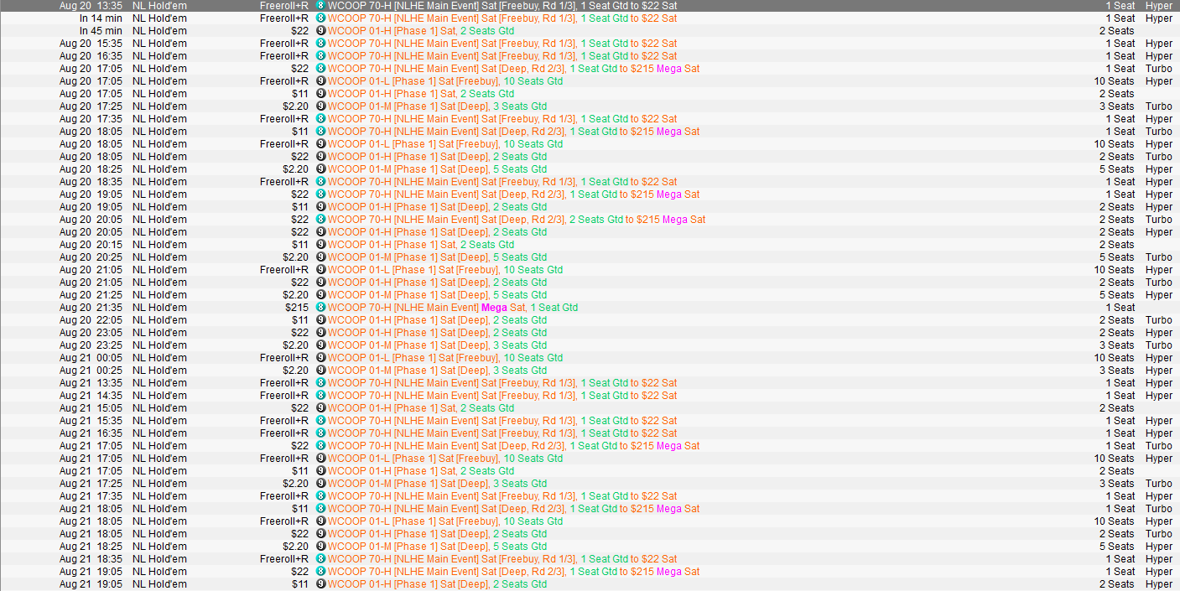The image size is (1180, 591).
Task: Click the 'Aug 21 00:25' start time cell
Action: (91, 370)
